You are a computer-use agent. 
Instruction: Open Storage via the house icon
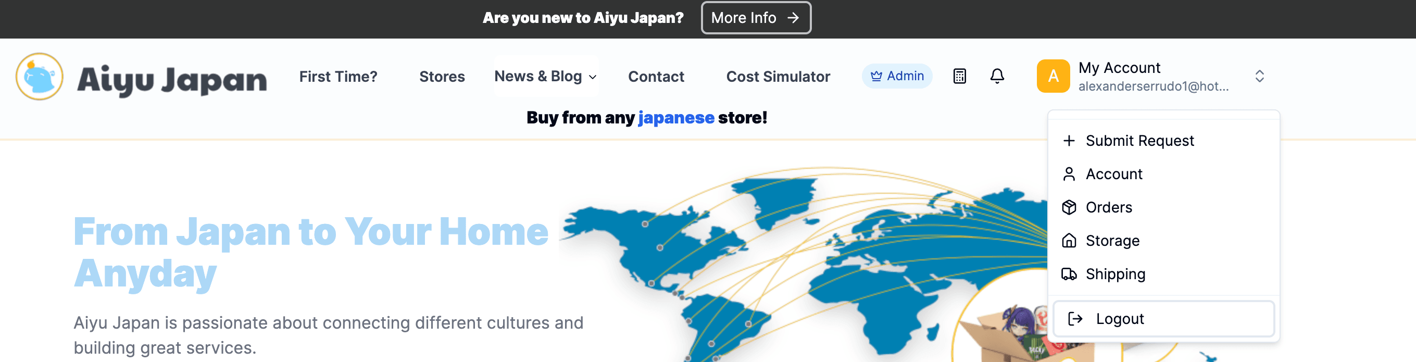click(1112, 241)
